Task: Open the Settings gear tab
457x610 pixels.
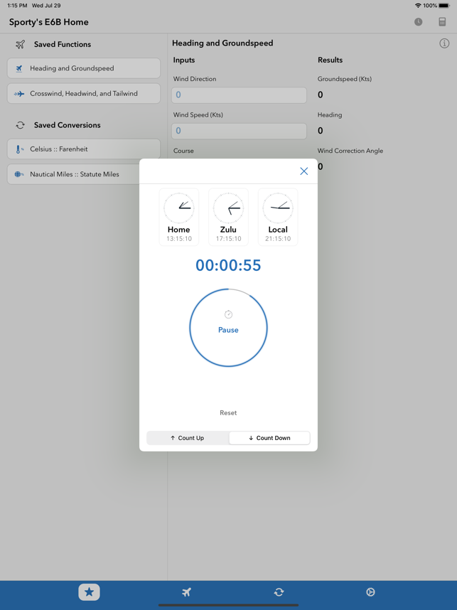Action: pyautogui.click(x=370, y=592)
